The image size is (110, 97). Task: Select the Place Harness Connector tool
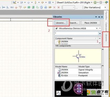(x=41, y=8)
